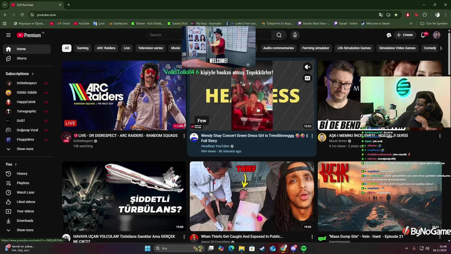Viewport: 451px width, 254px height.
Task: Open more options for AŞK-I MEMNU video
Action: [440, 136]
